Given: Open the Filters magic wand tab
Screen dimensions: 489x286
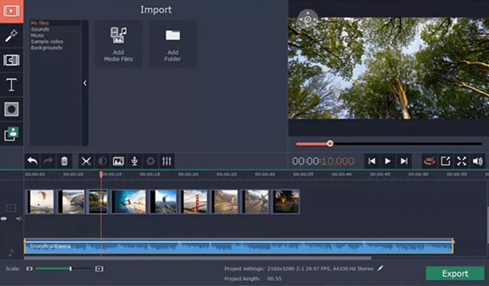Looking at the screenshot, I should (x=11, y=35).
